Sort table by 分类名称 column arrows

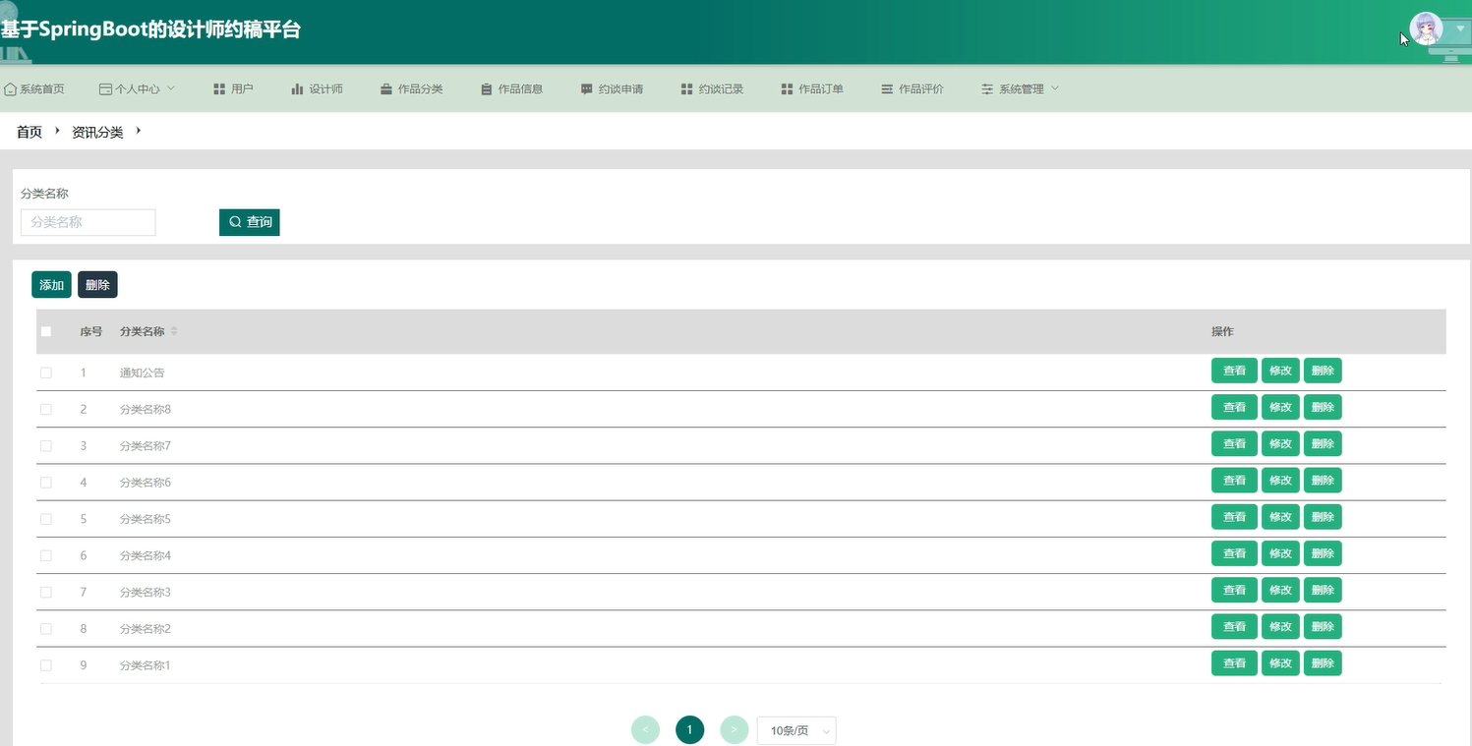click(x=174, y=331)
